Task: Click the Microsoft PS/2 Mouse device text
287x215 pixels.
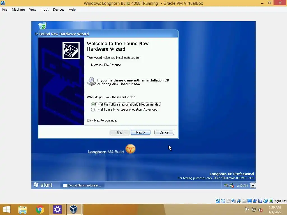Action: [106, 65]
